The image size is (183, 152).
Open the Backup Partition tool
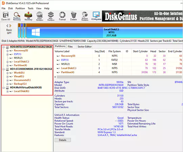[85, 16]
